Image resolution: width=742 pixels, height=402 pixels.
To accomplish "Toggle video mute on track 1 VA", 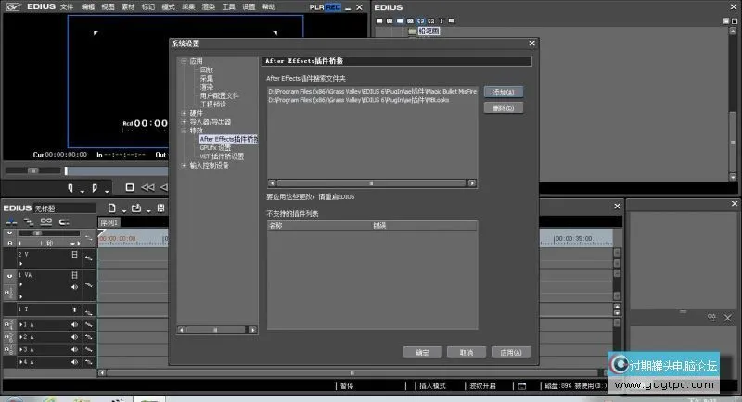I will pos(74,275).
